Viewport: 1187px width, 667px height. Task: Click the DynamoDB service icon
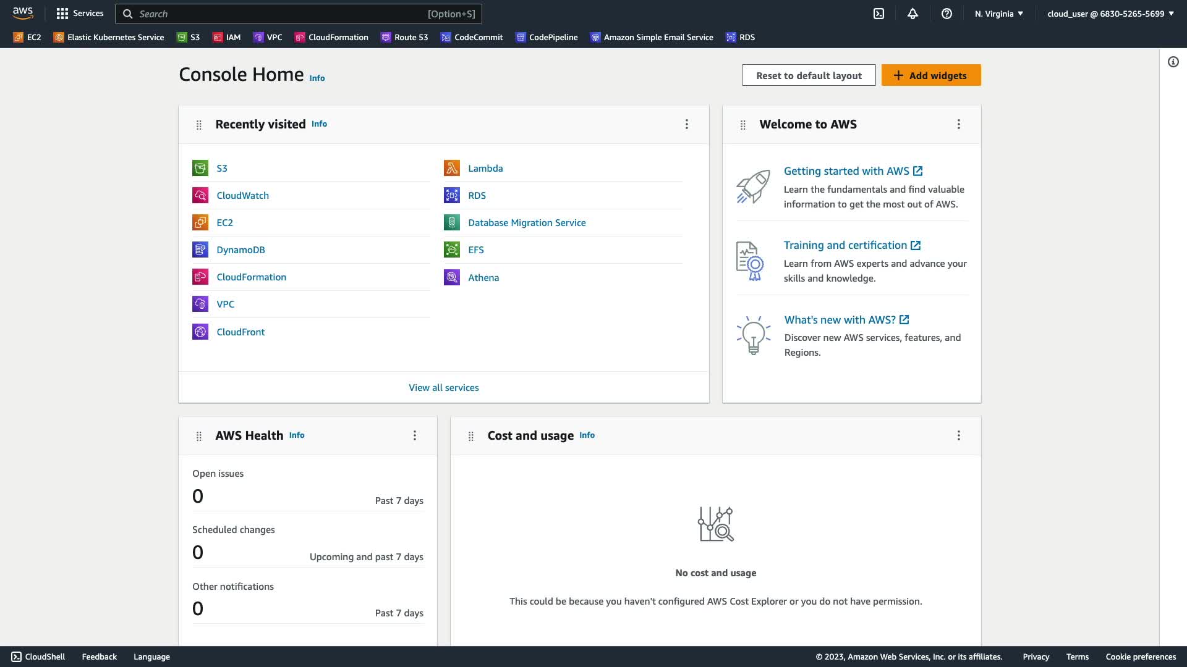click(200, 250)
